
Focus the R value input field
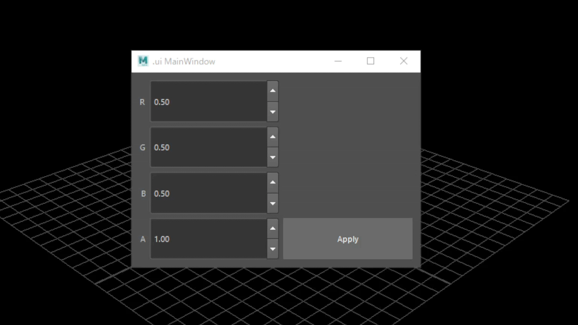[x=209, y=102]
